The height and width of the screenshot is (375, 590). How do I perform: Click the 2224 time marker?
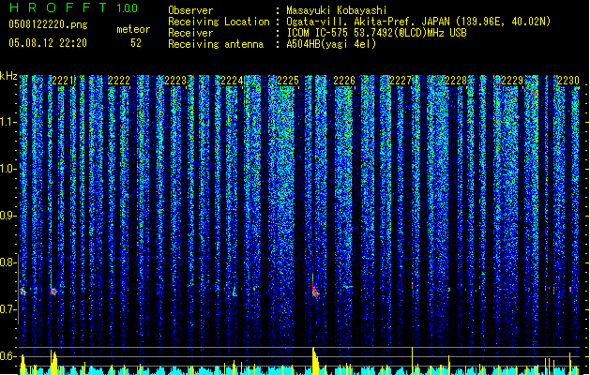[x=232, y=81]
